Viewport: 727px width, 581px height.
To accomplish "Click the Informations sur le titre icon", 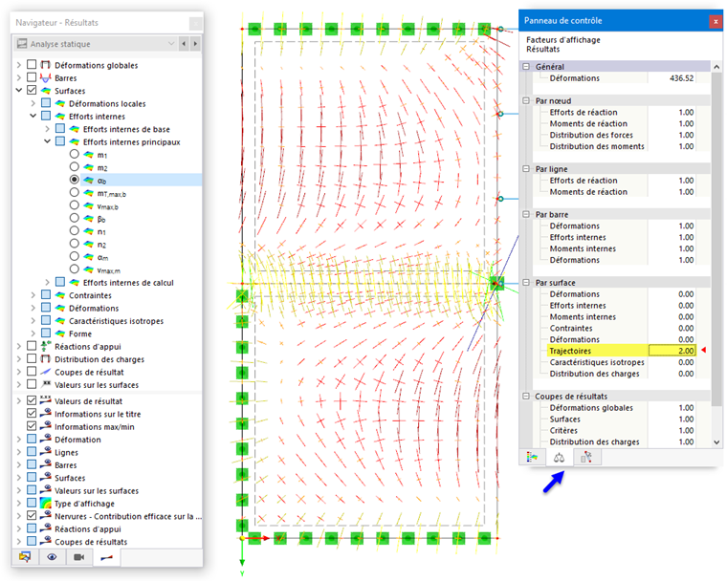I will click(x=46, y=414).
